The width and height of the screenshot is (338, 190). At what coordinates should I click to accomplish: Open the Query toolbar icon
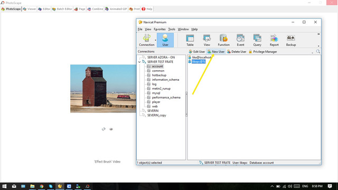coord(257,40)
